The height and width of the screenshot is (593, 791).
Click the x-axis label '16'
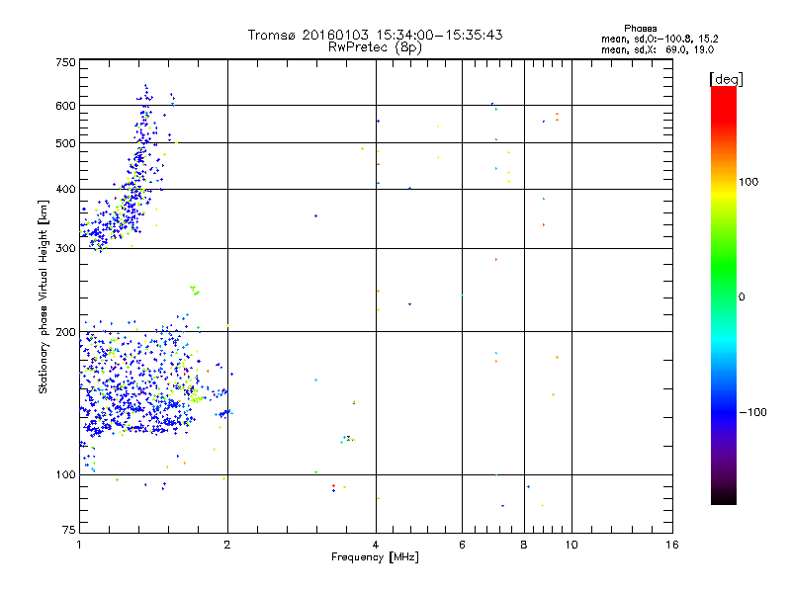(672, 545)
